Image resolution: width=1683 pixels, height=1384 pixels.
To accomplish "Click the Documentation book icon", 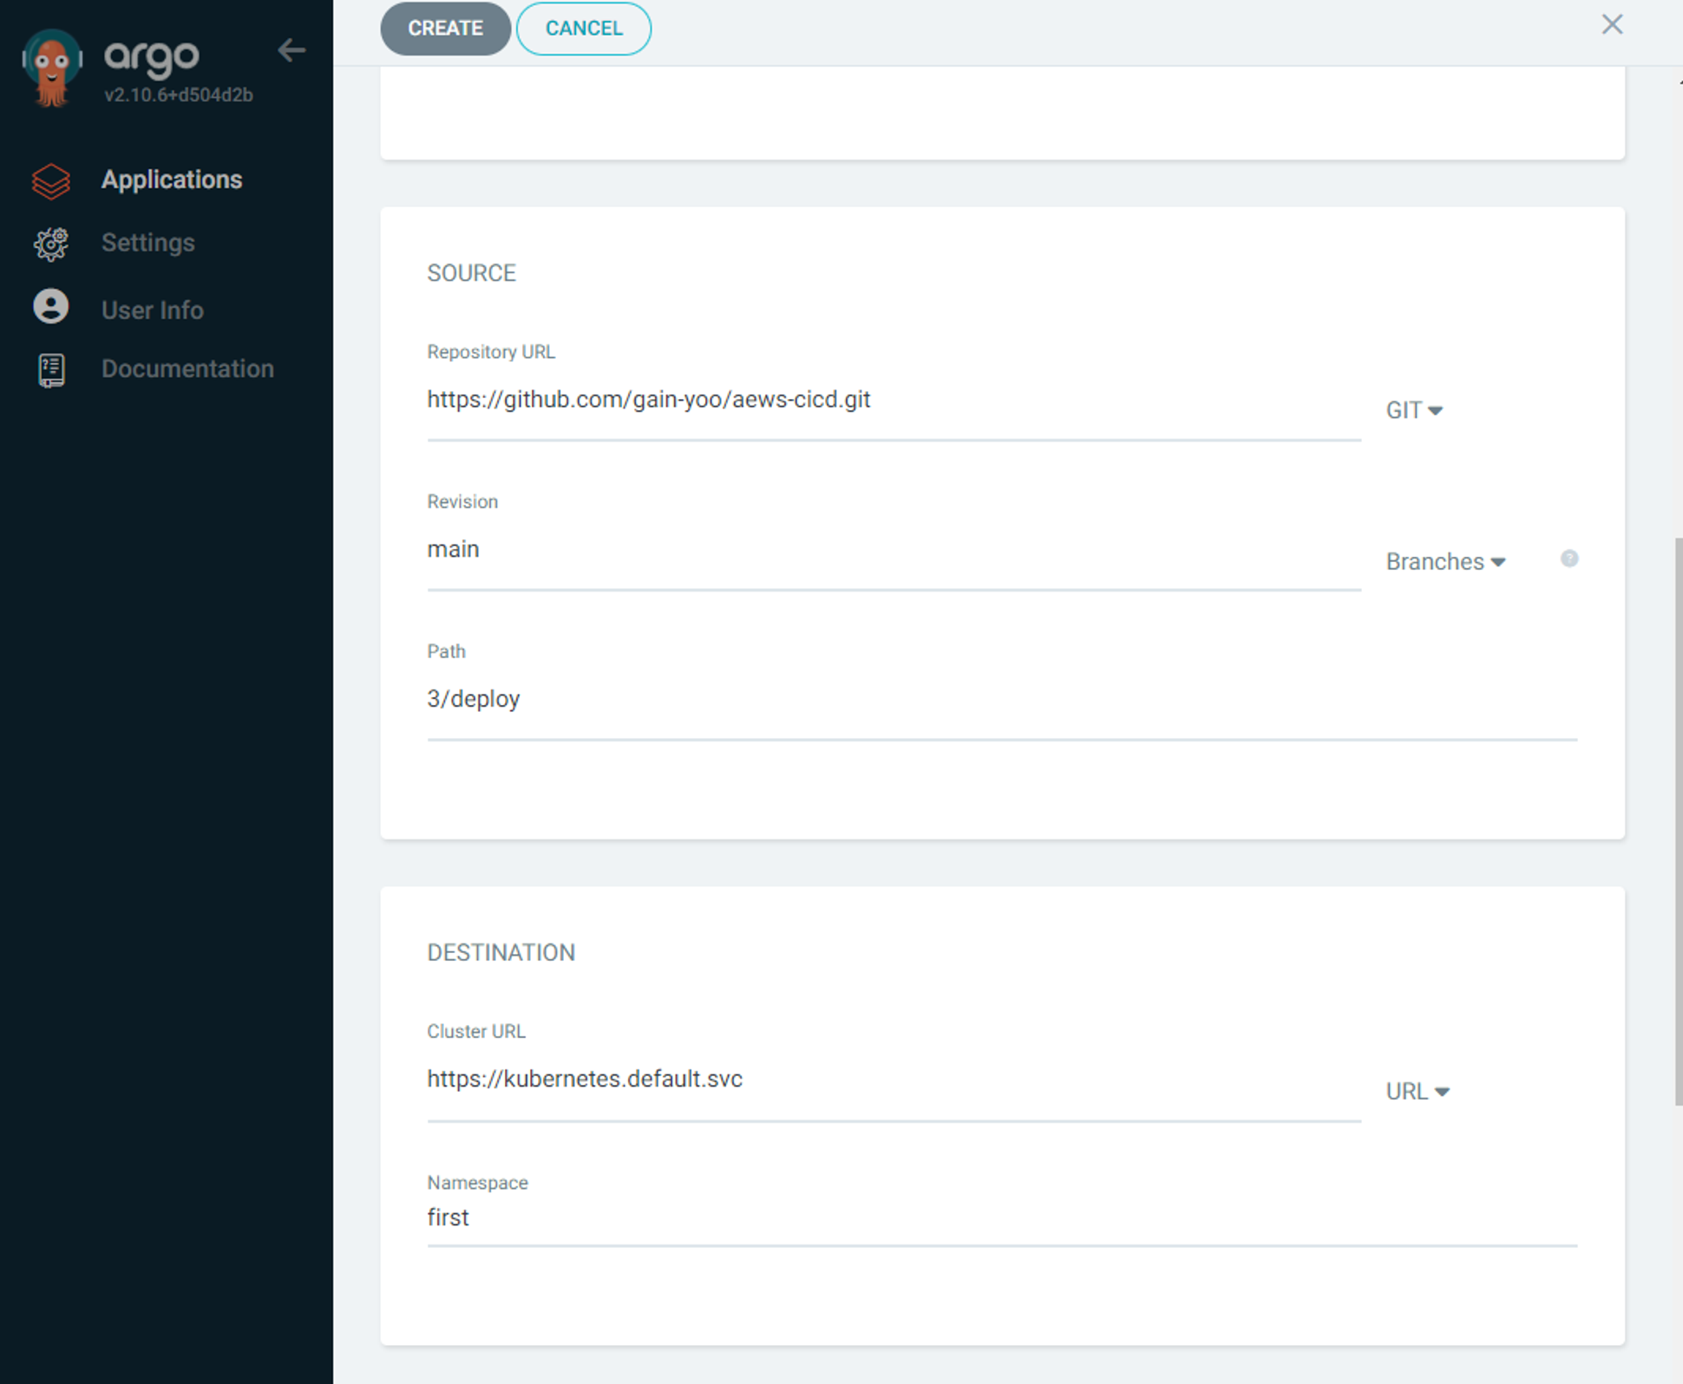I will [51, 370].
